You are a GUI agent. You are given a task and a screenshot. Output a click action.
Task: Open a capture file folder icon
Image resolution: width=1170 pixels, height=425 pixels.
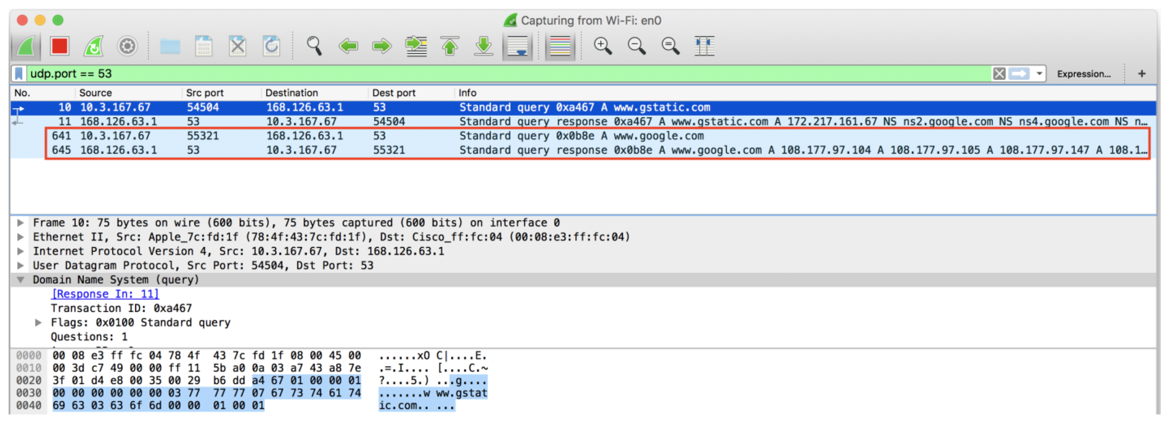170,46
